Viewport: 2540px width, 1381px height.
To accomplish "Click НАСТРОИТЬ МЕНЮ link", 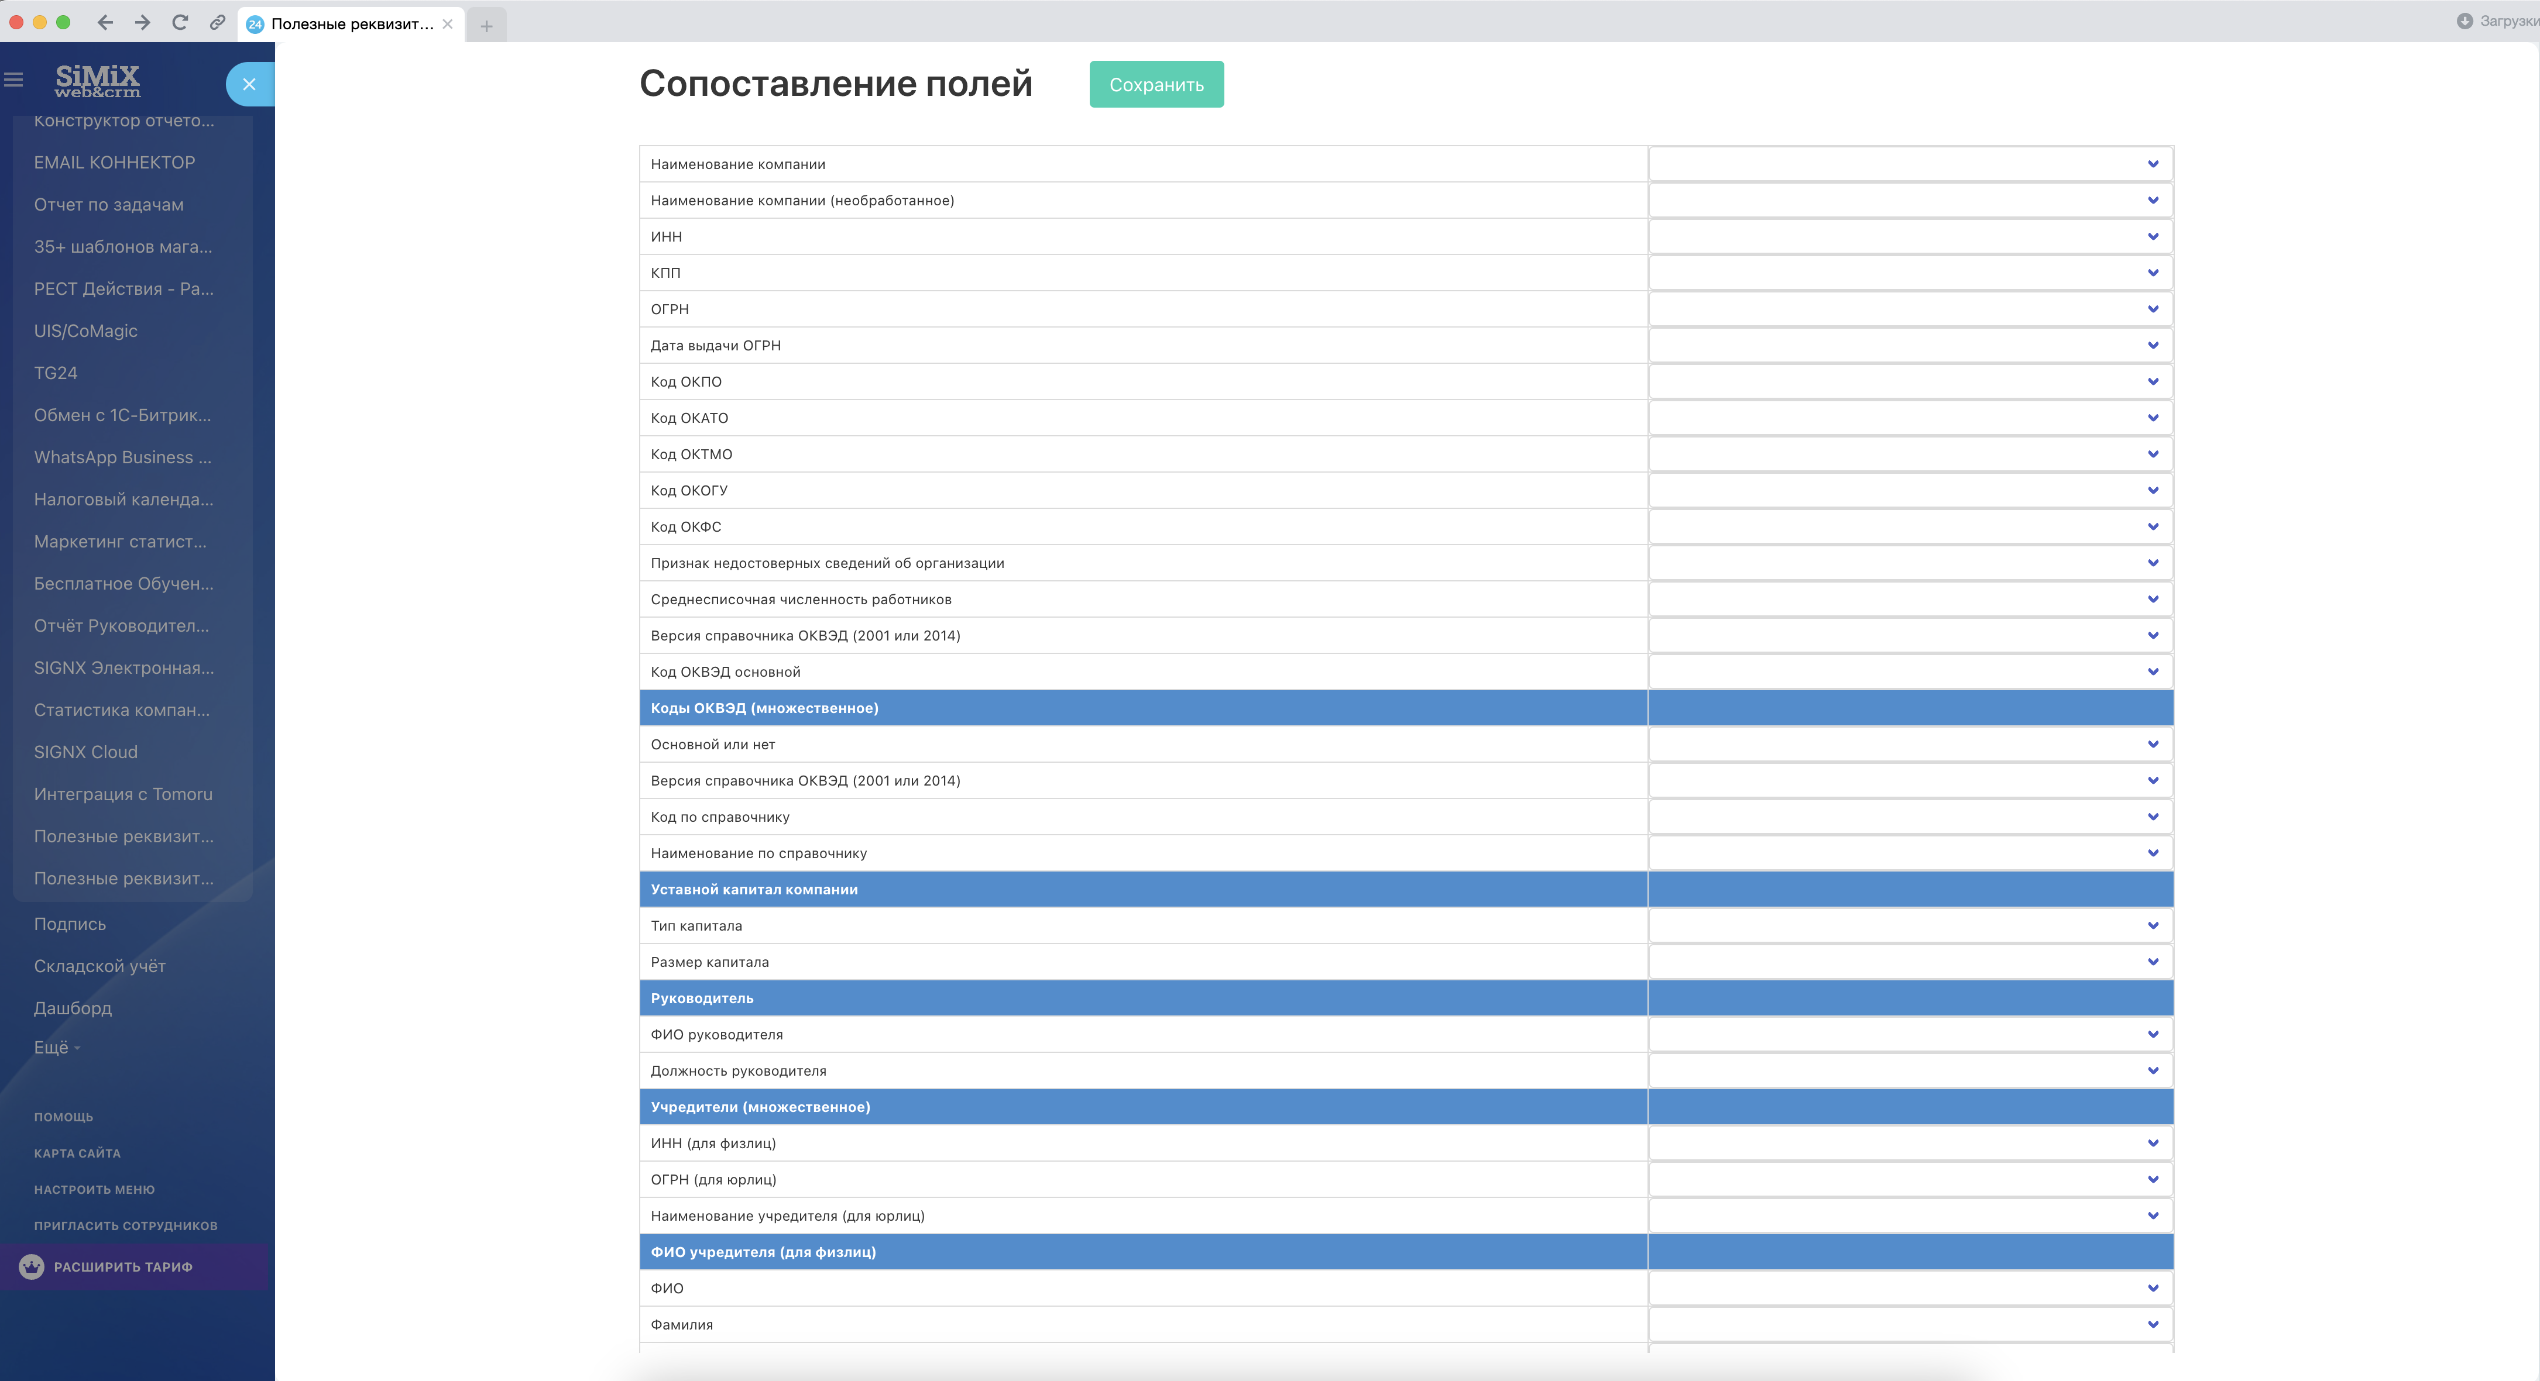I will coord(94,1190).
